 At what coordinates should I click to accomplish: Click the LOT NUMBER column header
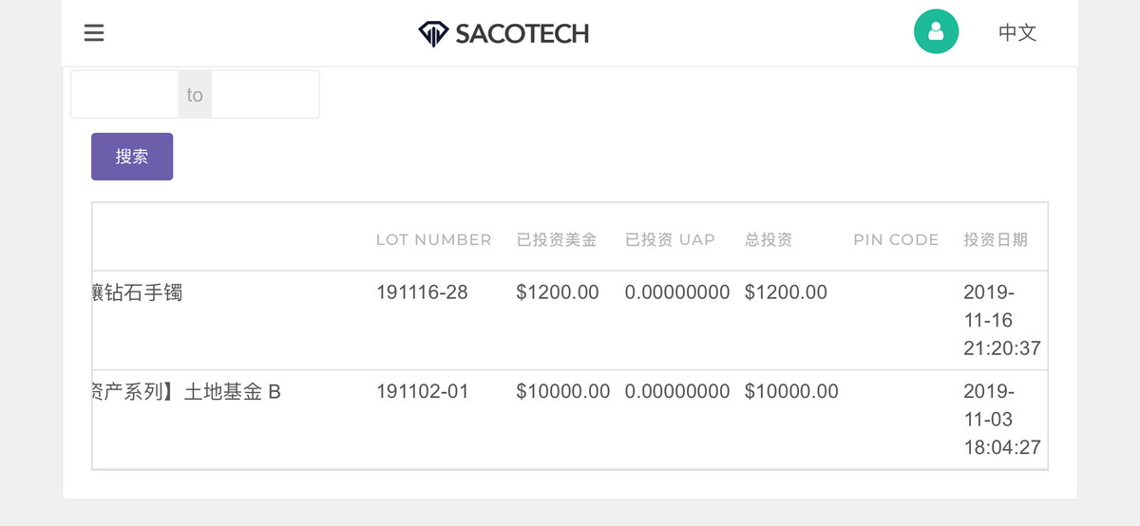tap(433, 240)
